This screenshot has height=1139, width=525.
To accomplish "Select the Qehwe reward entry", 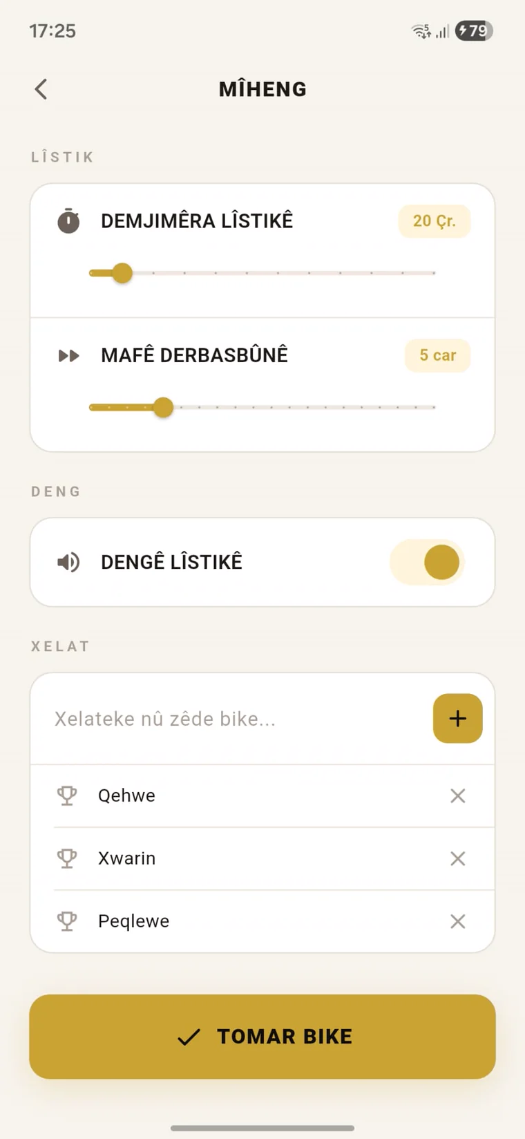I will click(262, 796).
